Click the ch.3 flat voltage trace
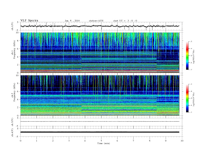The height and width of the screenshot is (158, 205). click(x=100, y=122)
